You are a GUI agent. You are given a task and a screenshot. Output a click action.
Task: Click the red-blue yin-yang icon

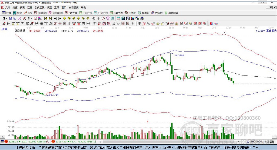211,24
